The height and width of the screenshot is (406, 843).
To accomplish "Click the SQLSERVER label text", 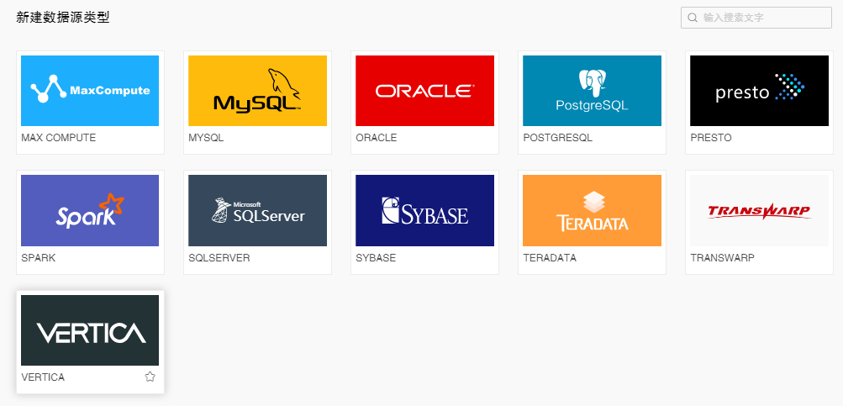I will pyautogui.click(x=219, y=257).
